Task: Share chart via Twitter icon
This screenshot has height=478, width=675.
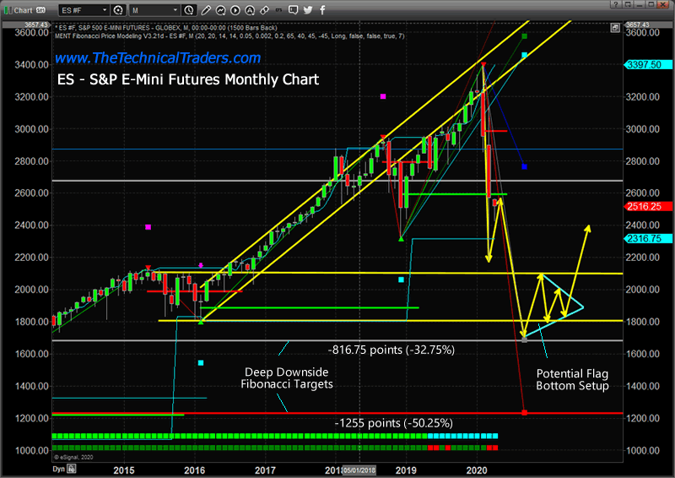Action: click(x=308, y=10)
